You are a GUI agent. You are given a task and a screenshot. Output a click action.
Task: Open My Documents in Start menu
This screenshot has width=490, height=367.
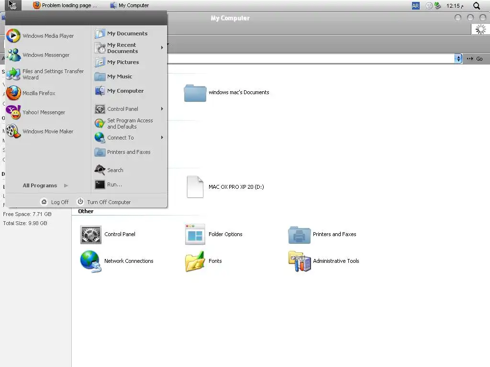(x=121, y=33)
